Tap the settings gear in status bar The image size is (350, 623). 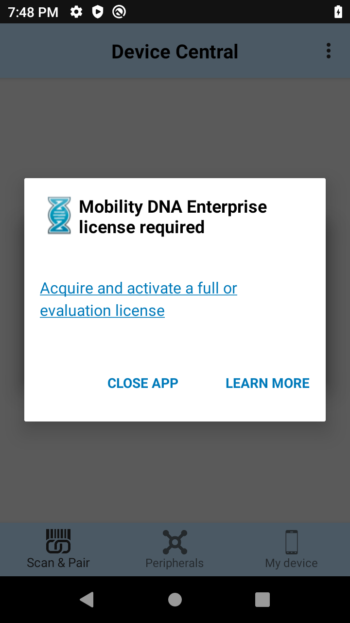point(76,12)
